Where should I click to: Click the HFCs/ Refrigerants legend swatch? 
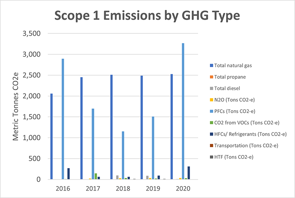coord(211,134)
